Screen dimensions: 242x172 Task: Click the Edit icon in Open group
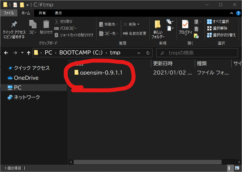(196, 29)
